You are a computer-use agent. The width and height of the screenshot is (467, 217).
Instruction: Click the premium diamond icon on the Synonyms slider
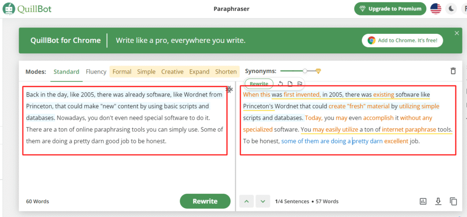coord(318,71)
